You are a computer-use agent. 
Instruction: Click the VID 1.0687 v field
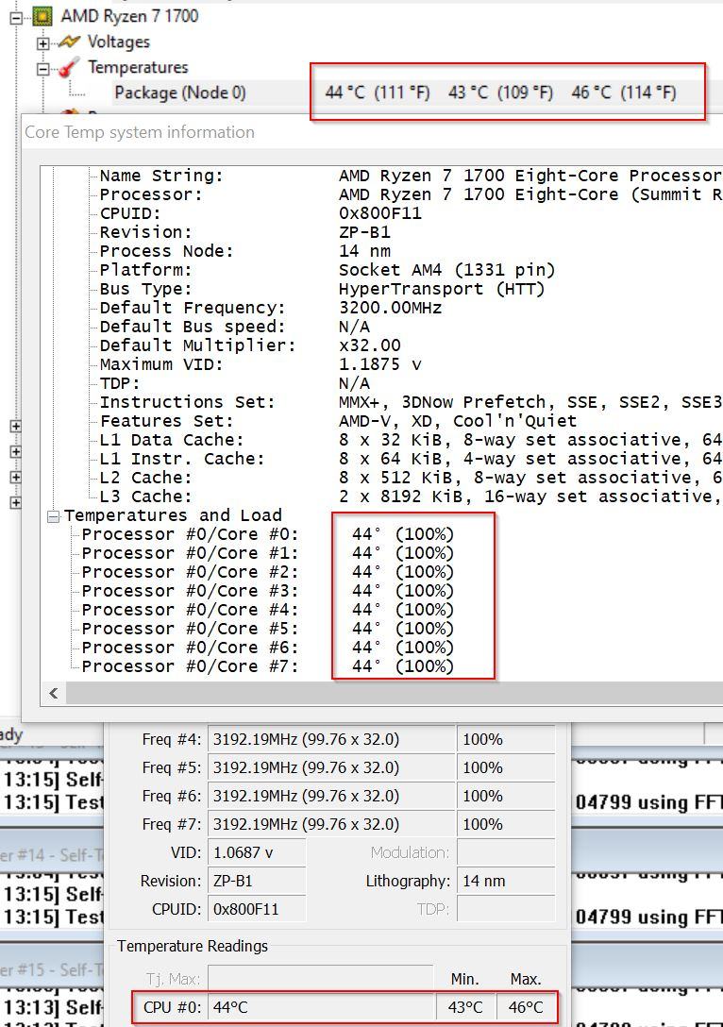(x=257, y=852)
